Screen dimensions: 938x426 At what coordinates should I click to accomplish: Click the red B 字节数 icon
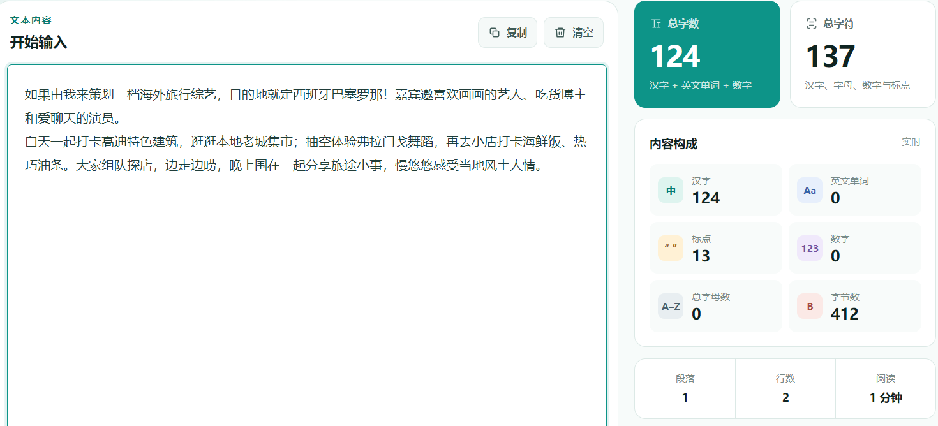pos(810,306)
